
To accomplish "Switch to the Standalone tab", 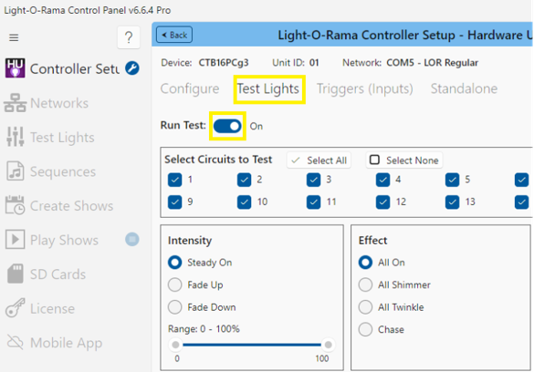I will (x=464, y=88).
